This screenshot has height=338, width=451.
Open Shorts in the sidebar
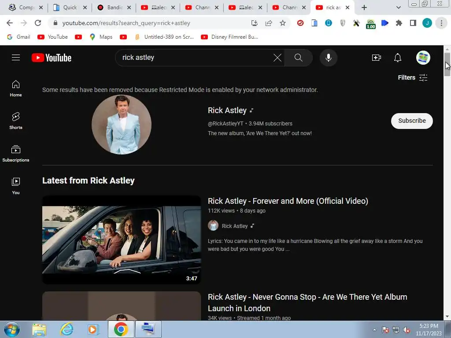16,121
